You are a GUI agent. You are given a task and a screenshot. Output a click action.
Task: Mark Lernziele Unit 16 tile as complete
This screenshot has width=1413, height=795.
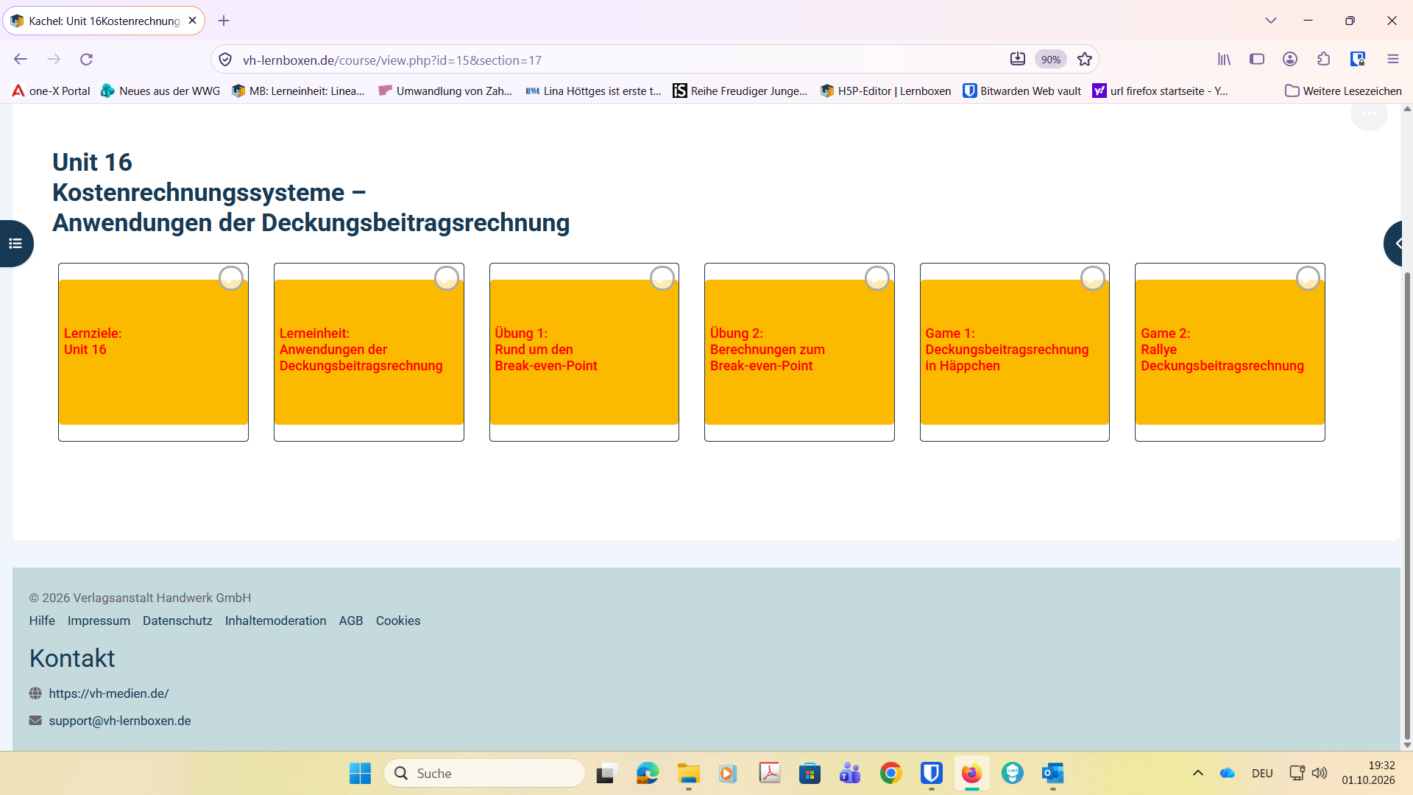(231, 278)
